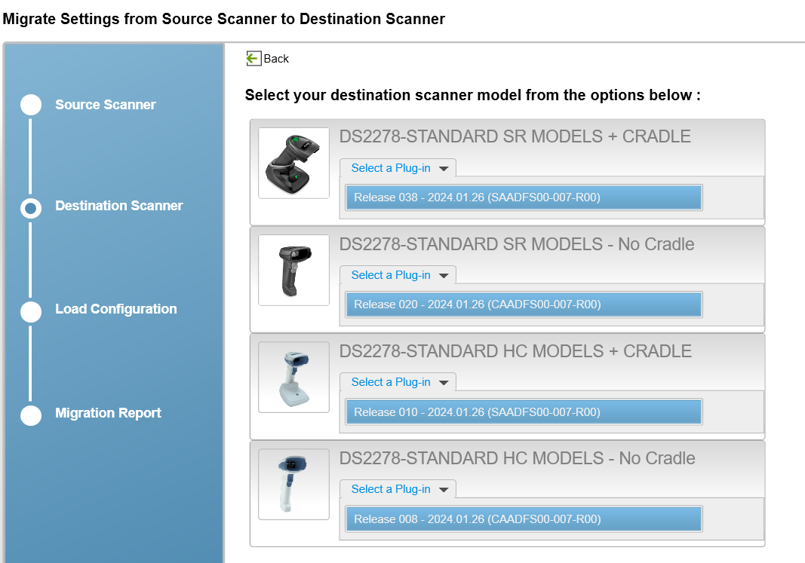Expand plug-in dropdown for HC Models No Cradle

point(398,488)
